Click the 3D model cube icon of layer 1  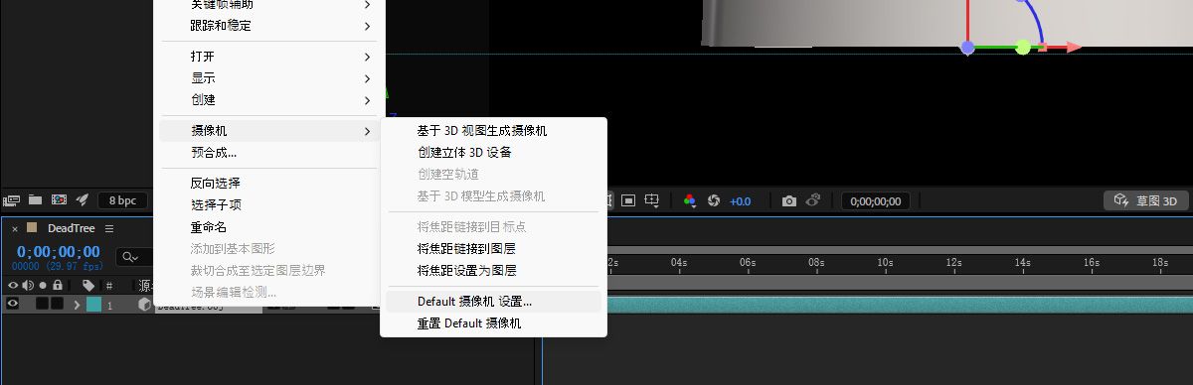click(x=144, y=305)
